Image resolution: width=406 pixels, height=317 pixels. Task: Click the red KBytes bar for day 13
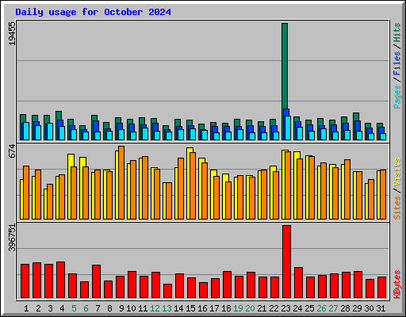coord(167,291)
